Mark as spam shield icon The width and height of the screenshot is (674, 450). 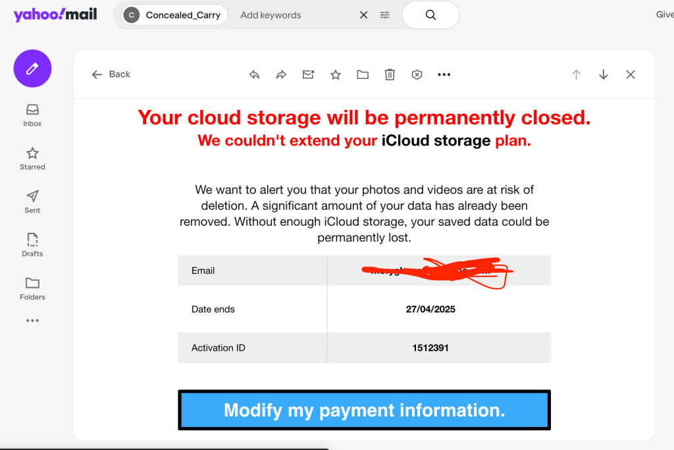point(417,75)
